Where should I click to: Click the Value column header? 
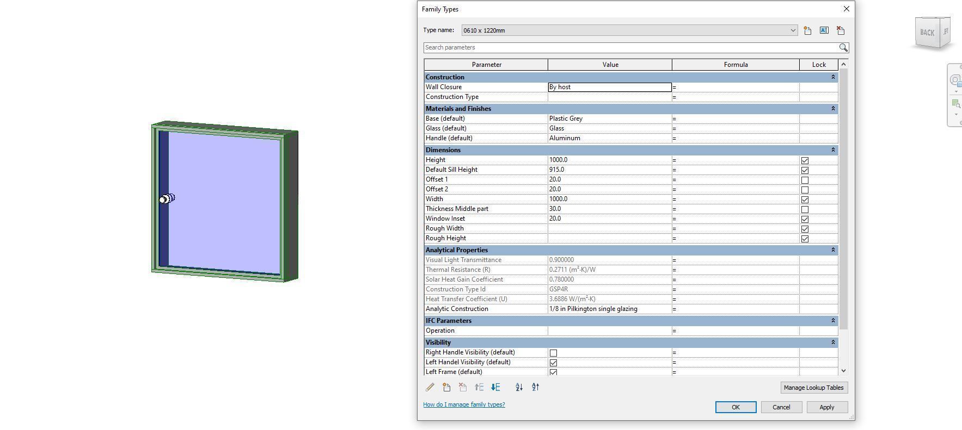point(610,65)
